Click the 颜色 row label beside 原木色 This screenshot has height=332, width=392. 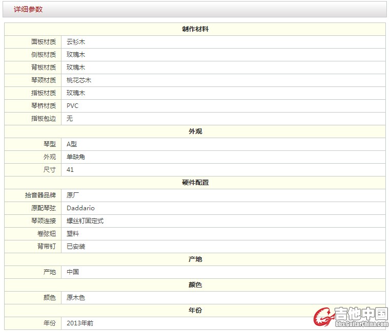tap(50, 298)
